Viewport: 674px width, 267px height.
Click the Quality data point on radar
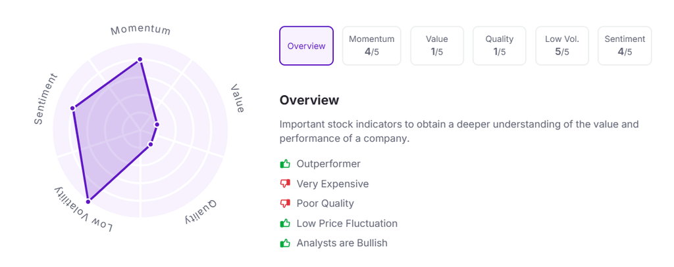coord(151,144)
